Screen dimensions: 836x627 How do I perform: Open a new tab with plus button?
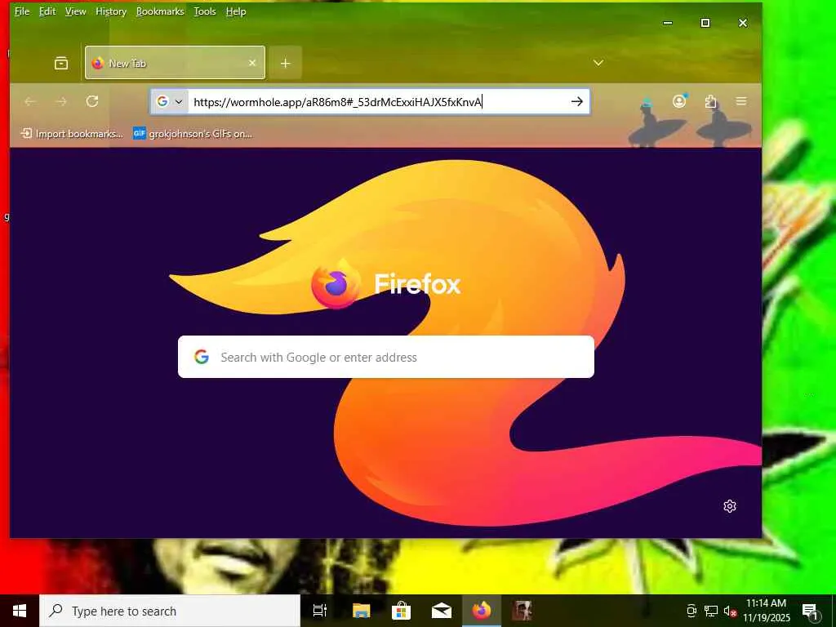pyautogui.click(x=285, y=64)
